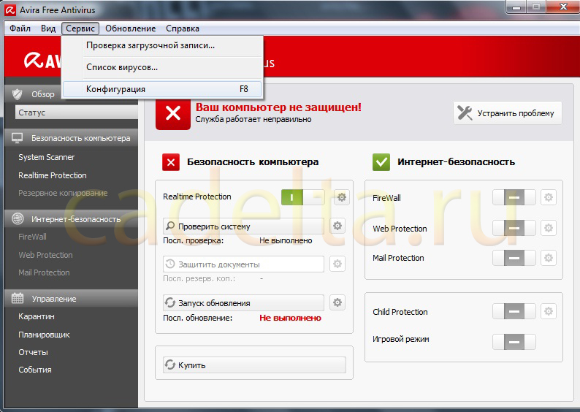Click the red X warning status icon

[x=172, y=113]
